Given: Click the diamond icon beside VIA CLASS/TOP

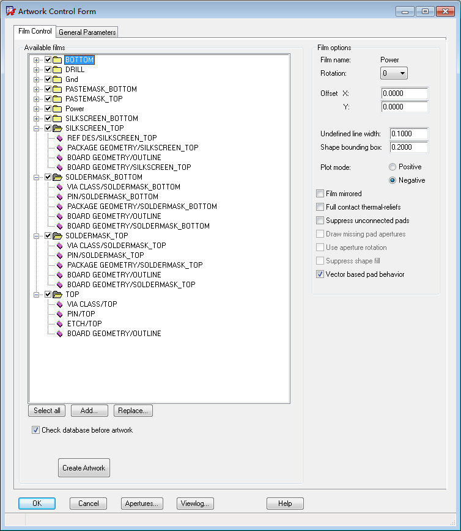Looking at the screenshot, I should click(60, 304).
